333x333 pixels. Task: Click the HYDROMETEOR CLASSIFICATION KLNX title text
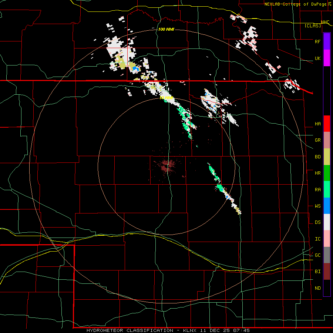point(168,330)
